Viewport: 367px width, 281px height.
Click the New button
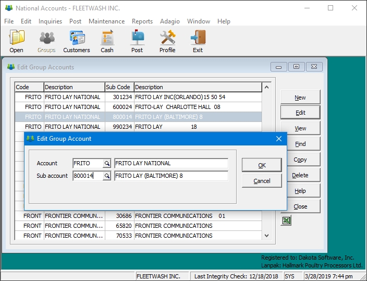tap(300, 97)
